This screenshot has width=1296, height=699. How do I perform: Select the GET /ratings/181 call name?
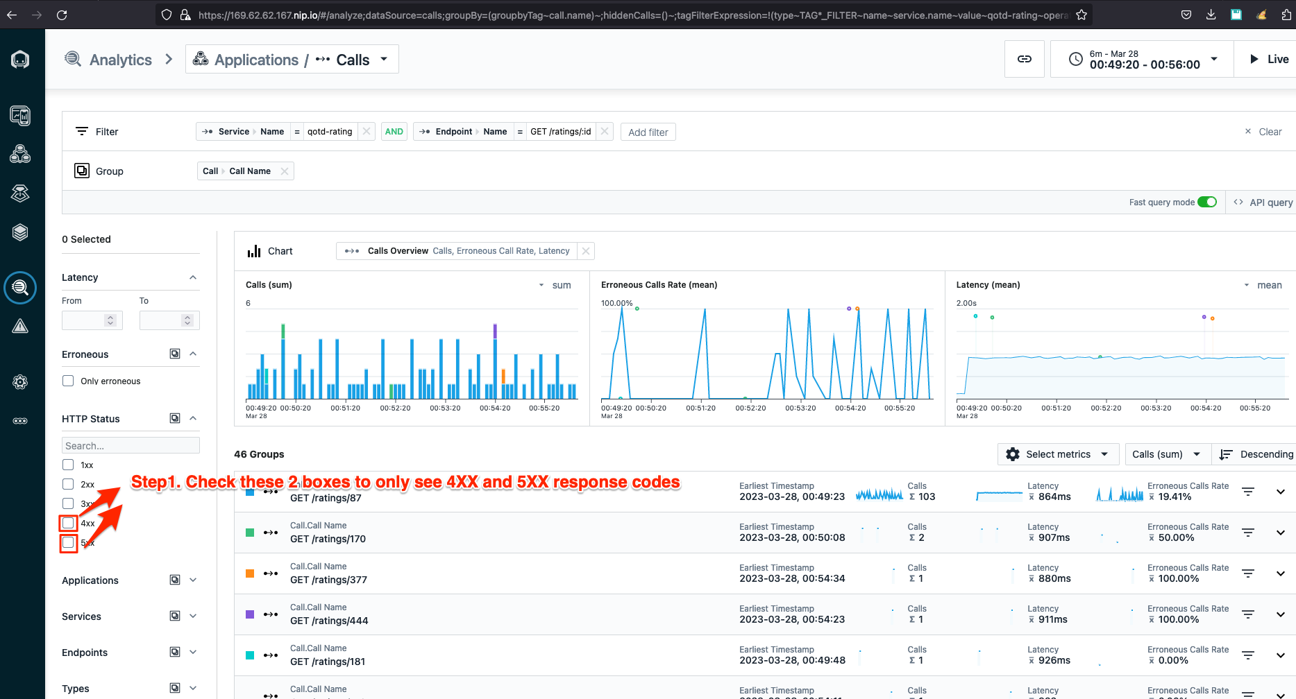pos(328,662)
